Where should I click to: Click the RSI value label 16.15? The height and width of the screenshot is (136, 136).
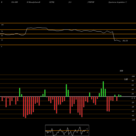coord(125,41)
